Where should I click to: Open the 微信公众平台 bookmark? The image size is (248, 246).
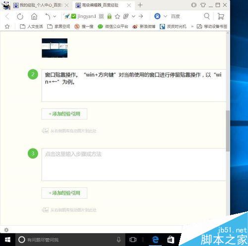(x=113, y=26)
